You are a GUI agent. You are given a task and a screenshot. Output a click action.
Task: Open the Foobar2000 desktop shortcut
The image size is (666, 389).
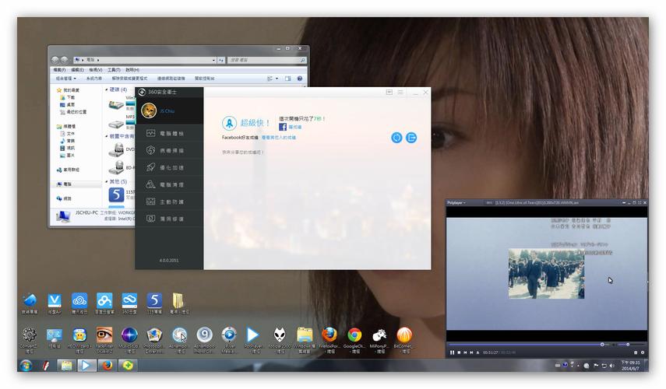279,335
